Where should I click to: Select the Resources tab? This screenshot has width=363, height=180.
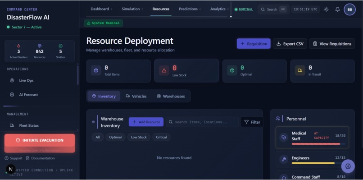pyautogui.click(x=161, y=9)
